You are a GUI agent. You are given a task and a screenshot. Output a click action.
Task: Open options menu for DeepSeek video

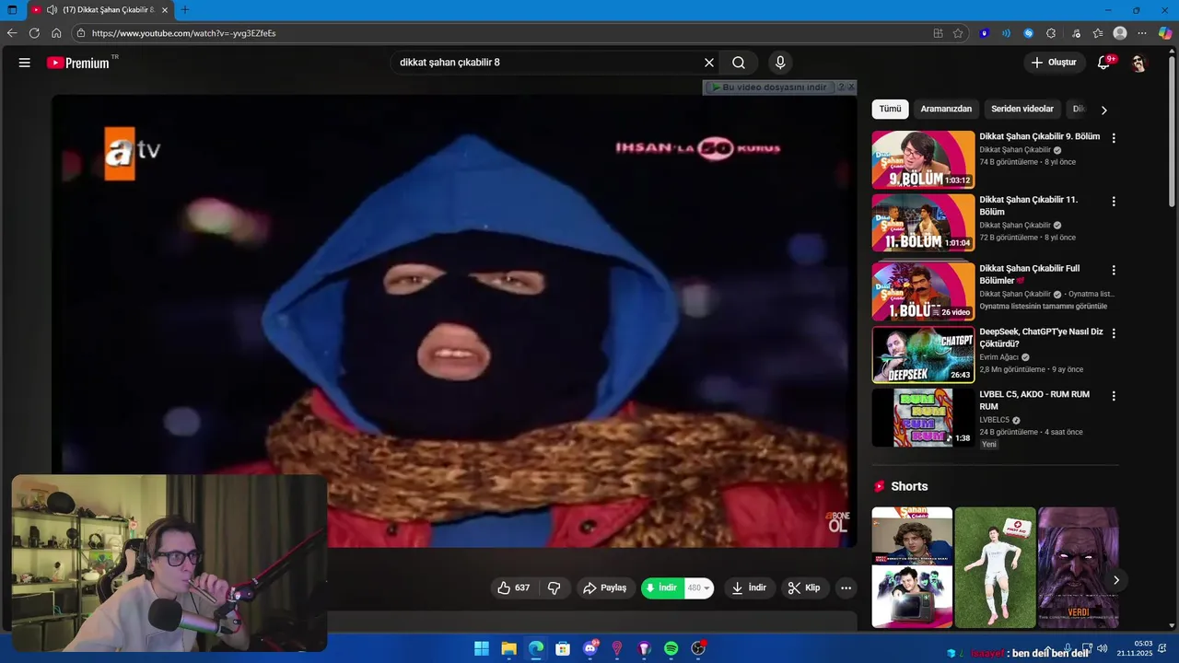point(1114,333)
